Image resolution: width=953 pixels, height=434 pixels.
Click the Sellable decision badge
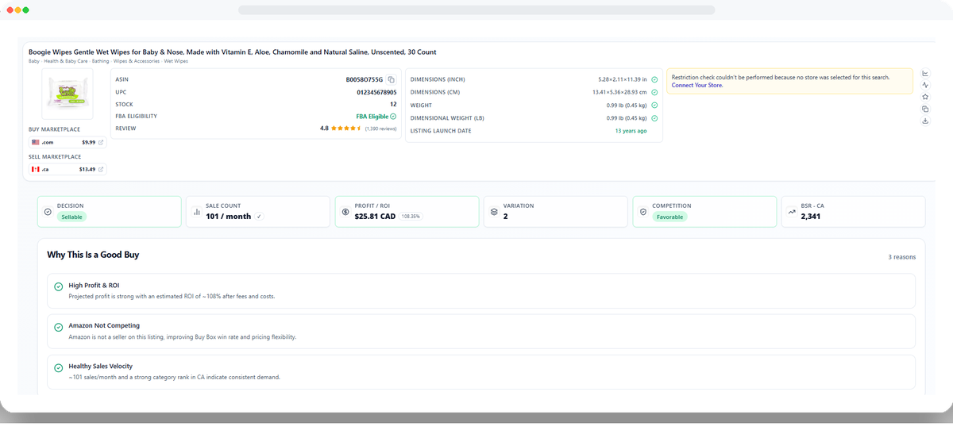[71, 217]
